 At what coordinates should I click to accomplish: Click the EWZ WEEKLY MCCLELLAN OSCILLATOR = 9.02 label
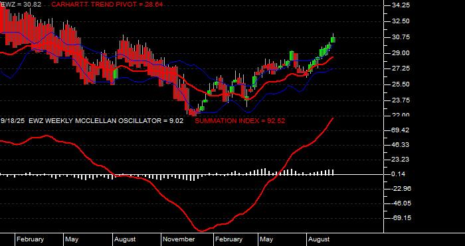point(106,121)
